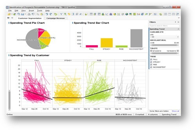Collapse the Spending Trend filter group

pyautogui.click(x=178, y=29)
